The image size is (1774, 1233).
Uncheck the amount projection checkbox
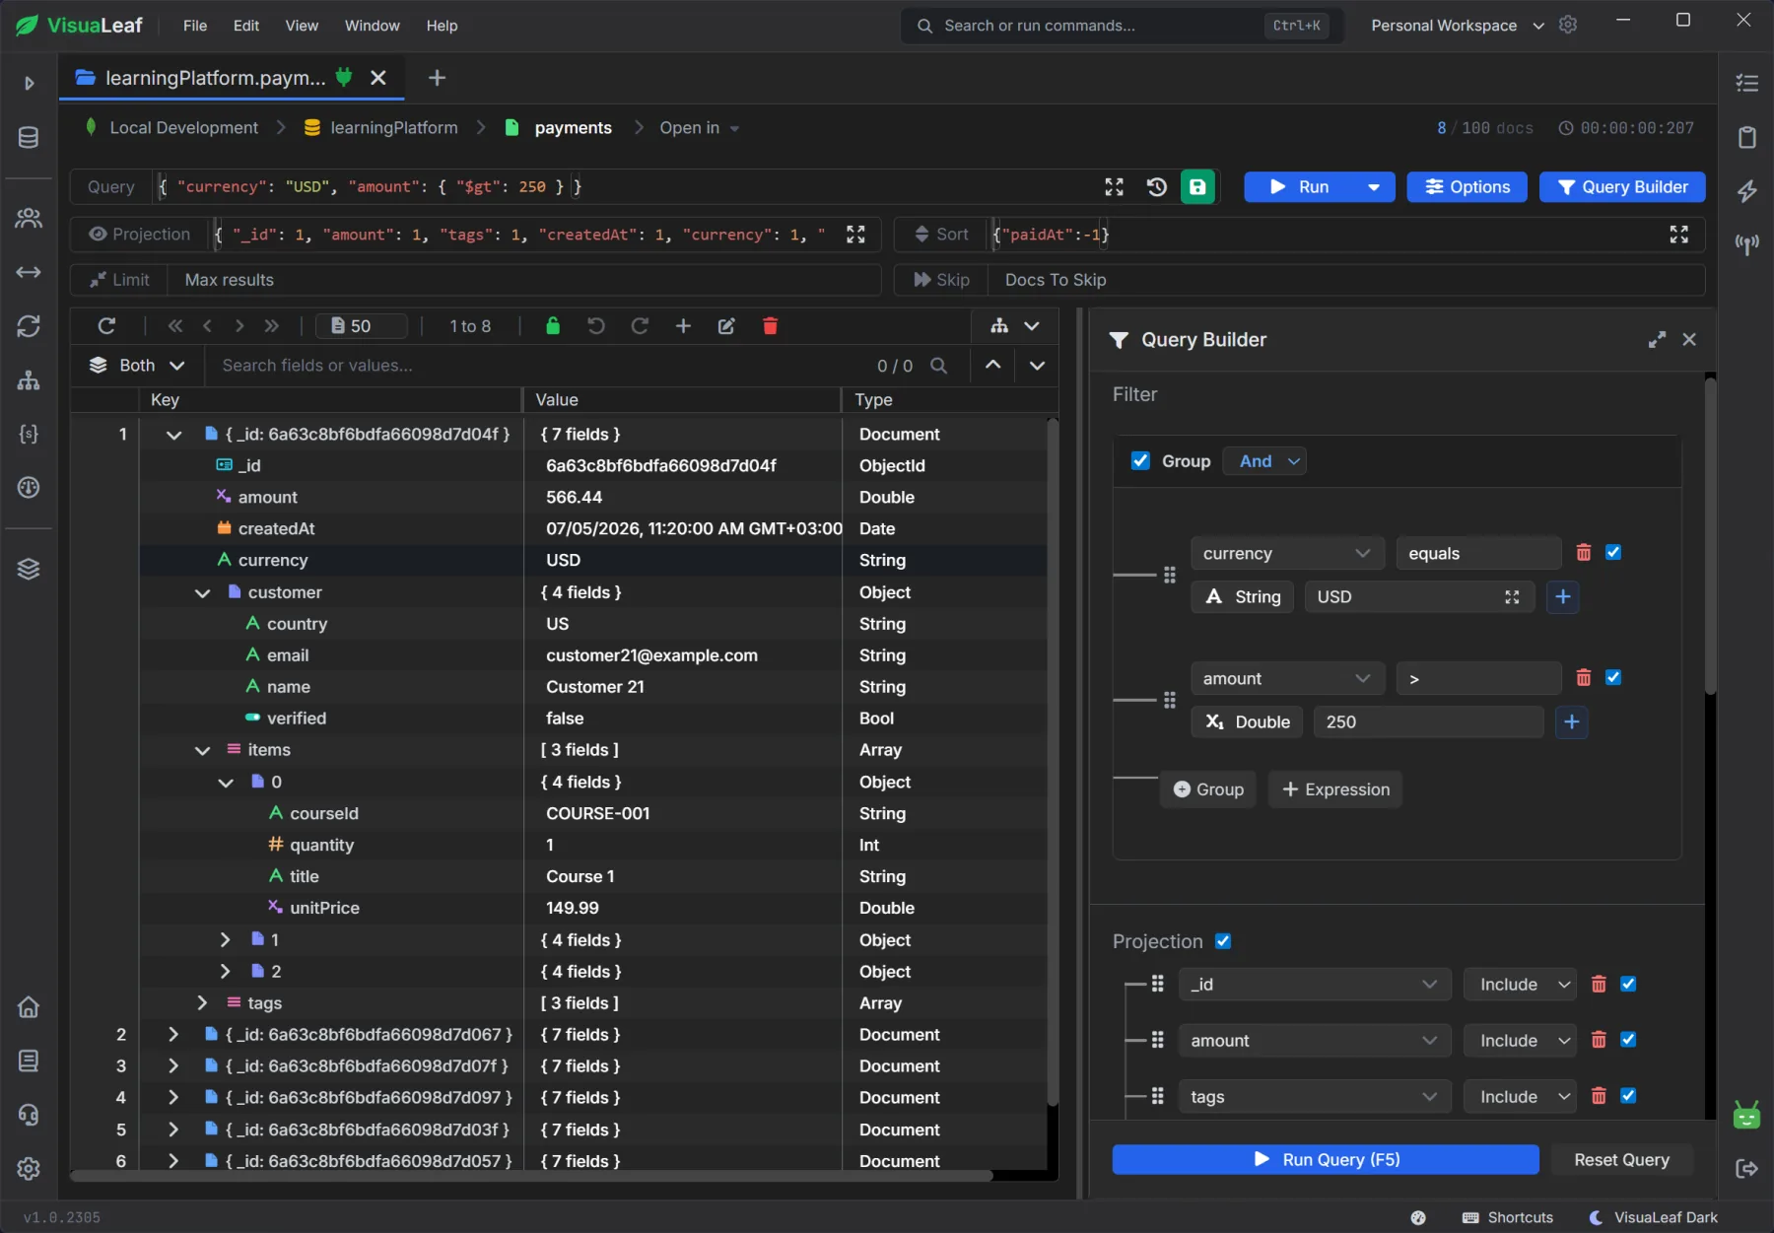(x=1628, y=1039)
